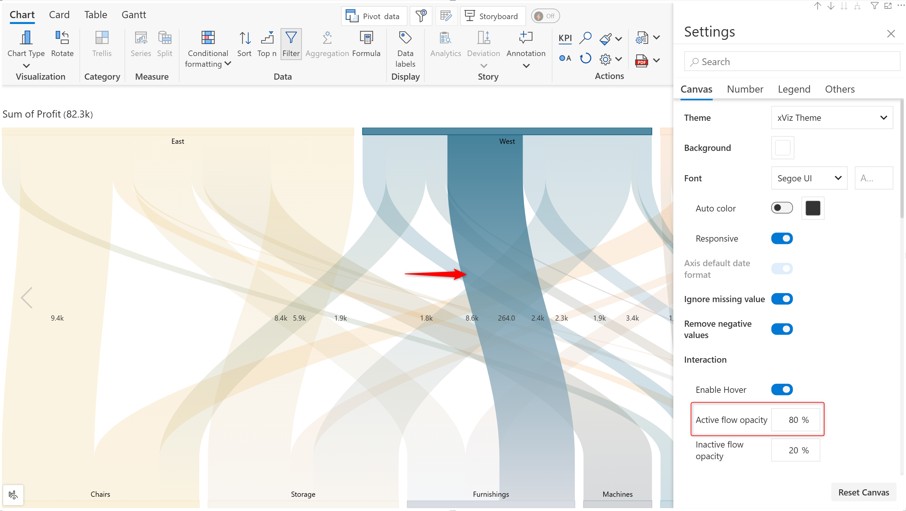Open the xViz Theme dropdown
The width and height of the screenshot is (906, 511).
832,118
